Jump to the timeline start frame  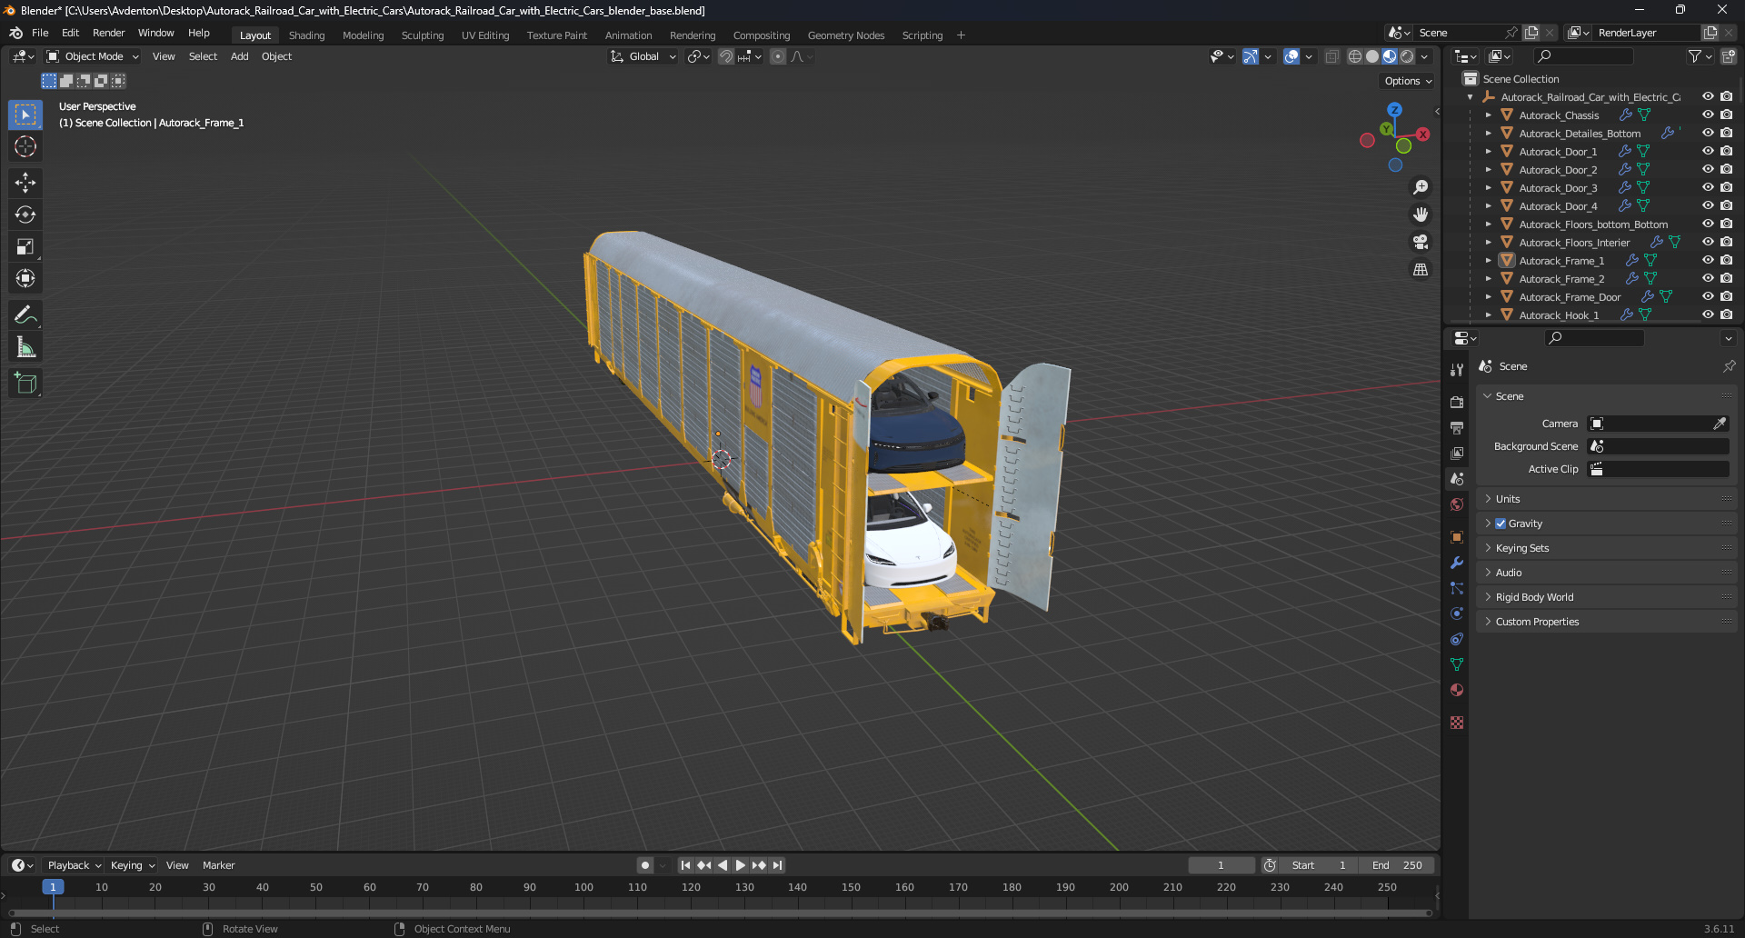[x=685, y=865]
